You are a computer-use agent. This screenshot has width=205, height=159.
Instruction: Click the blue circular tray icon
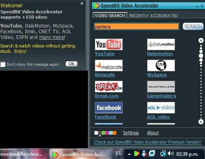(152, 153)
